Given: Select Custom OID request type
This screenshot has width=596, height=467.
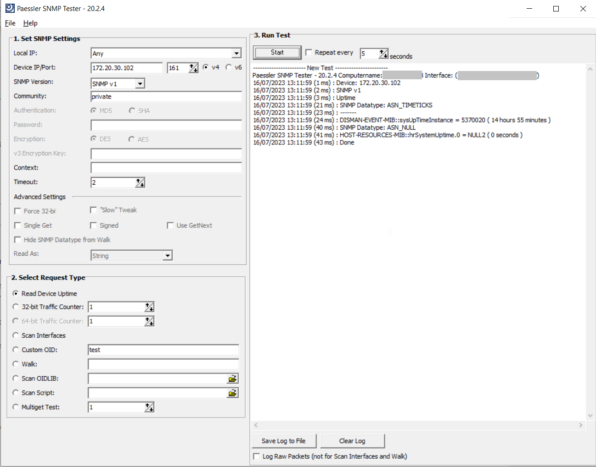Looking at the screenshot, I should [16, 350].
